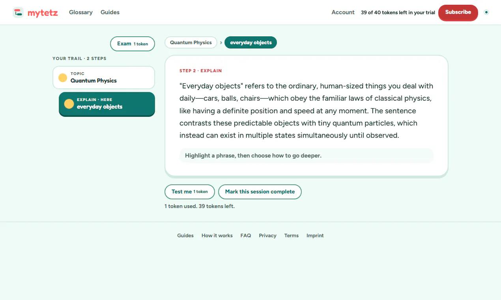Open the How it works footer link

click(x=217, y=236)
